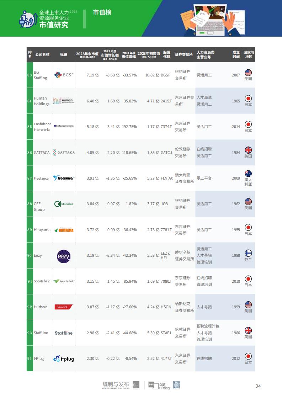Image resolution: width=282 pixels, height=399 pixels.
Task: Click rank 83 green cell
Action: coord(30,75)
